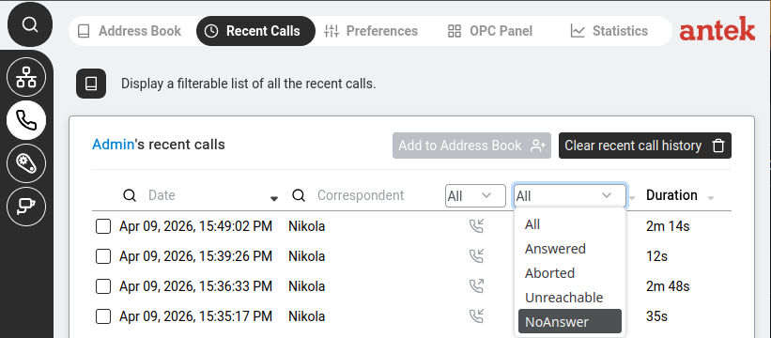
Task: Click incoming call icon for 15:49:02 row
Action: (476, 226)
